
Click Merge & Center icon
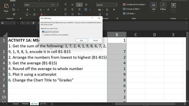tap(86, 9)
